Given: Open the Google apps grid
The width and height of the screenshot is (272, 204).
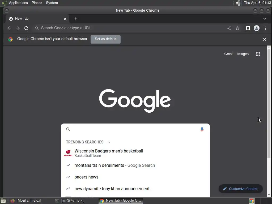Looking at the screenshot, I should [x=258, y=54].
